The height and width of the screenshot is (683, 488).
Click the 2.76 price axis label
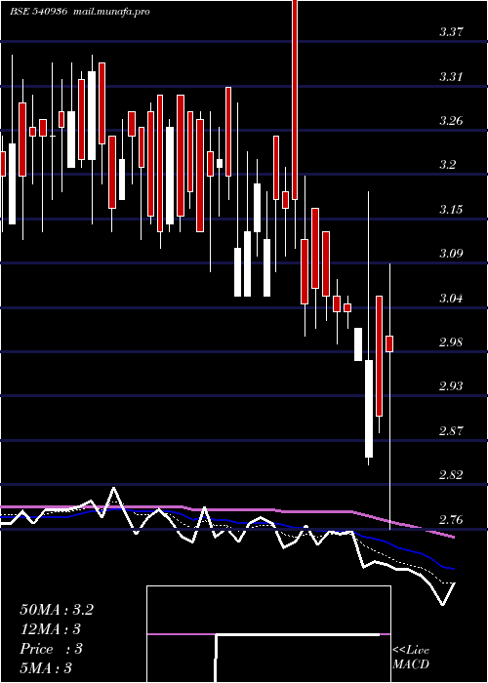click(451, 520)
